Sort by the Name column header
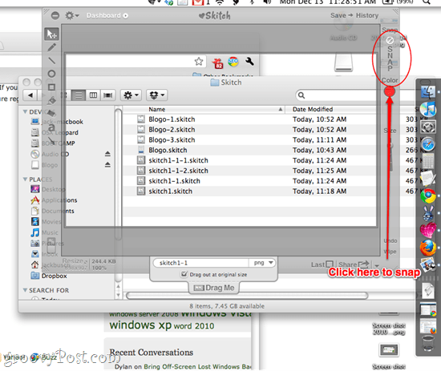Screen dimensions: 441x371 coord(204,109)
